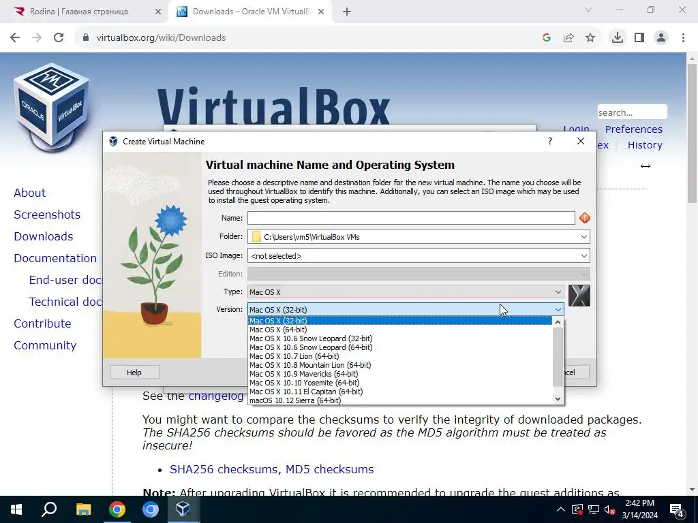The width and height of the screenshot is (698, 523).
Task: Open the Chrome three-dot menu
Action: [x=683, y=38]
